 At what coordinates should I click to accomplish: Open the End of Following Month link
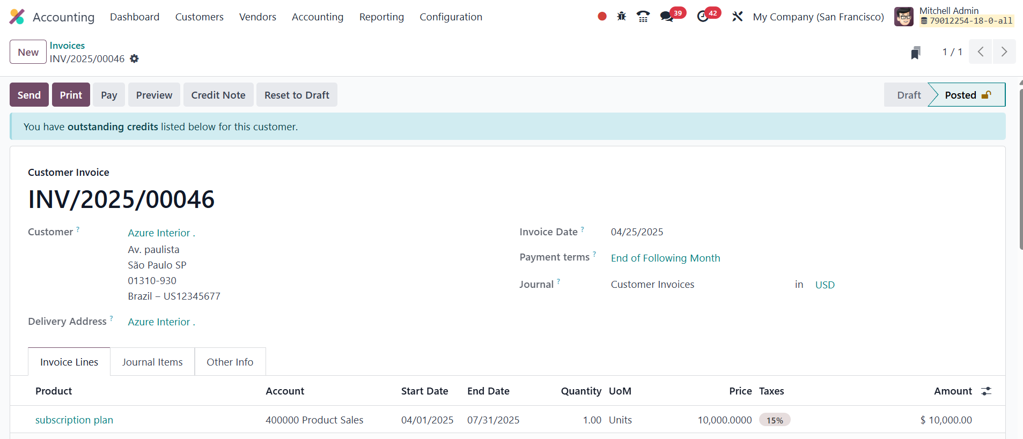[x=665, y=258]
